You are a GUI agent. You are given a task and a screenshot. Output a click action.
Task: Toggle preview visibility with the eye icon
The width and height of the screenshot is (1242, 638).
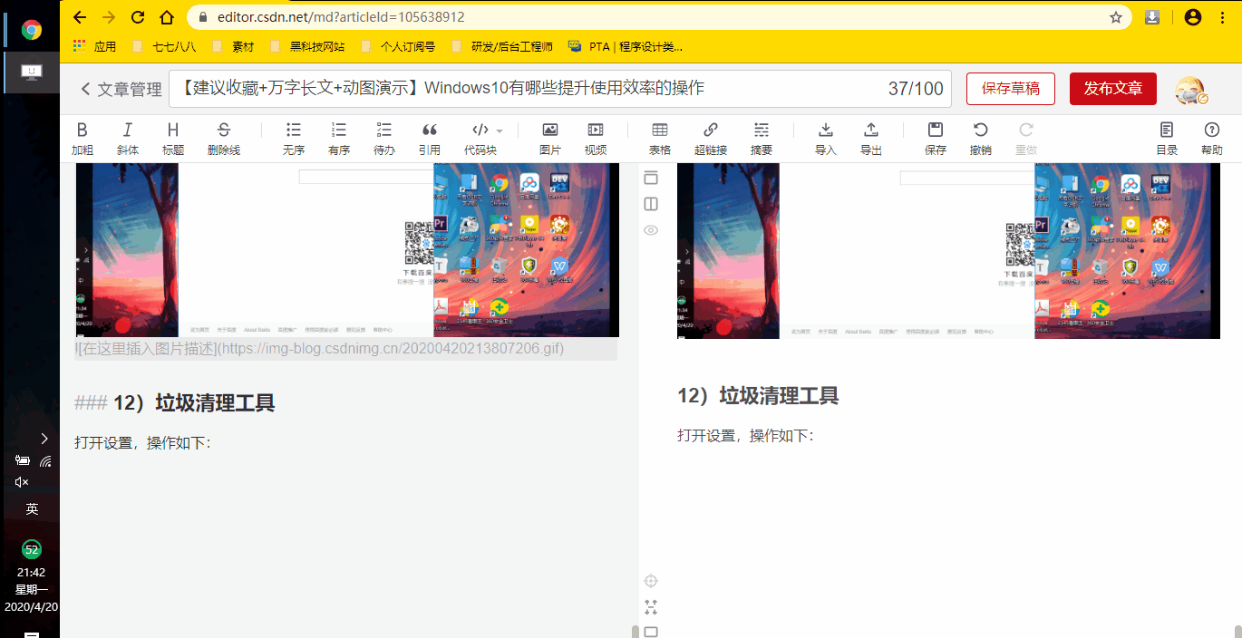pyautogui.click(x=650, y=231)
